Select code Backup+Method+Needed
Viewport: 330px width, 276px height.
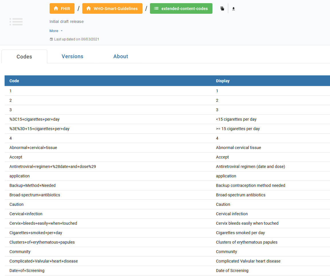pyautogui.click(x=32, y=185)
